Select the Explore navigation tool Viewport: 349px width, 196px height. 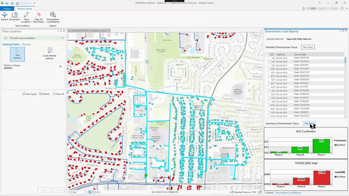point(4,17)
